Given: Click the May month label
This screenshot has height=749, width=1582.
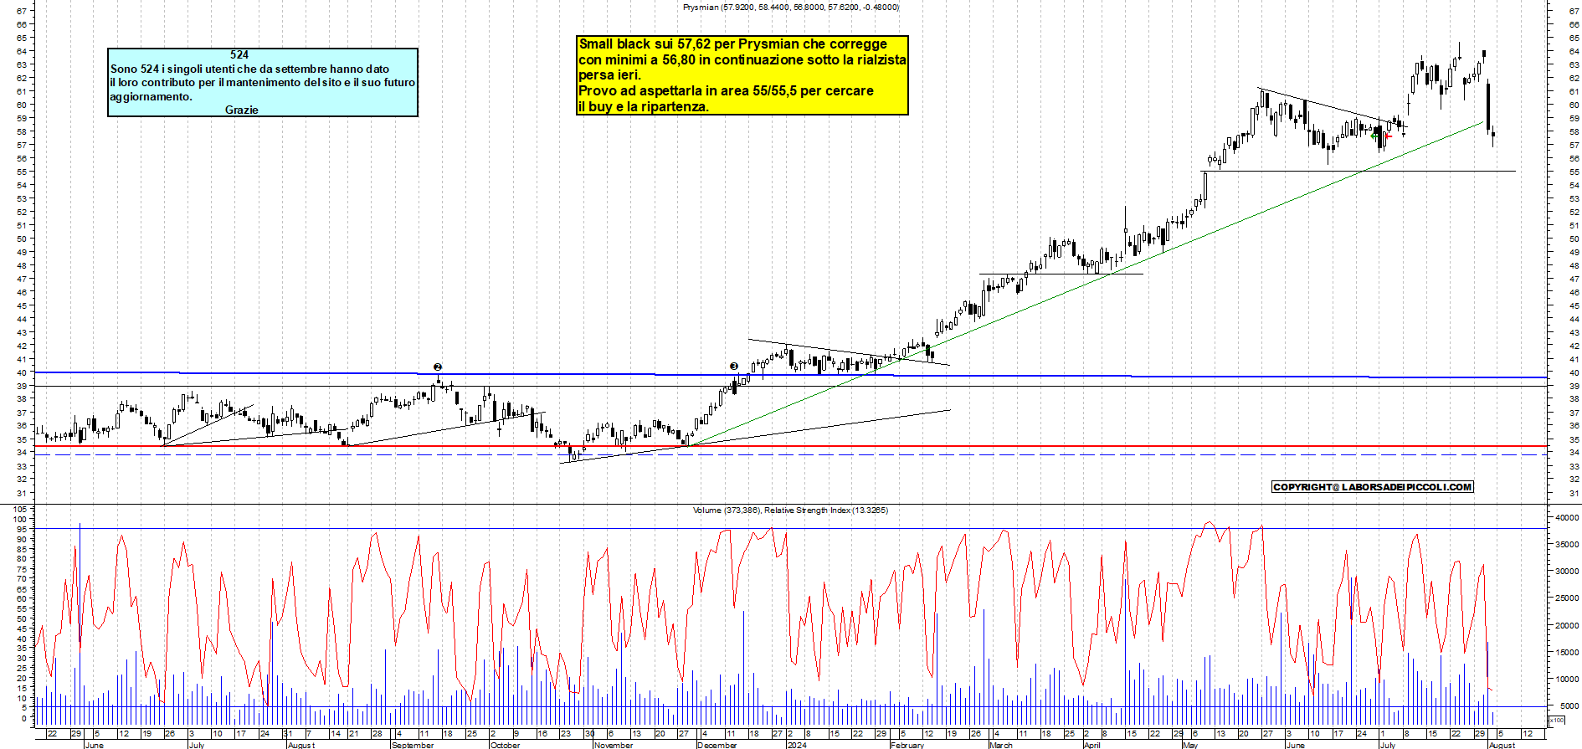Looking at the screenshot, I should tap(1190, 745).
